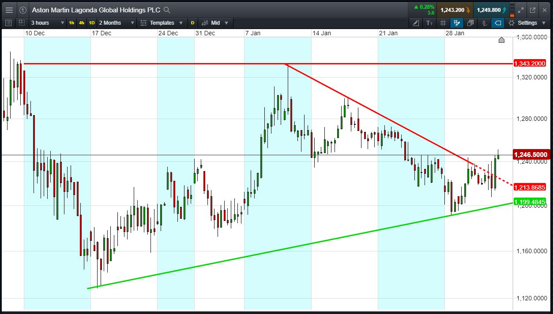Click the 1,249.800 buy price button
Viewport: 553px width, 314px height.
coord(490,10)
